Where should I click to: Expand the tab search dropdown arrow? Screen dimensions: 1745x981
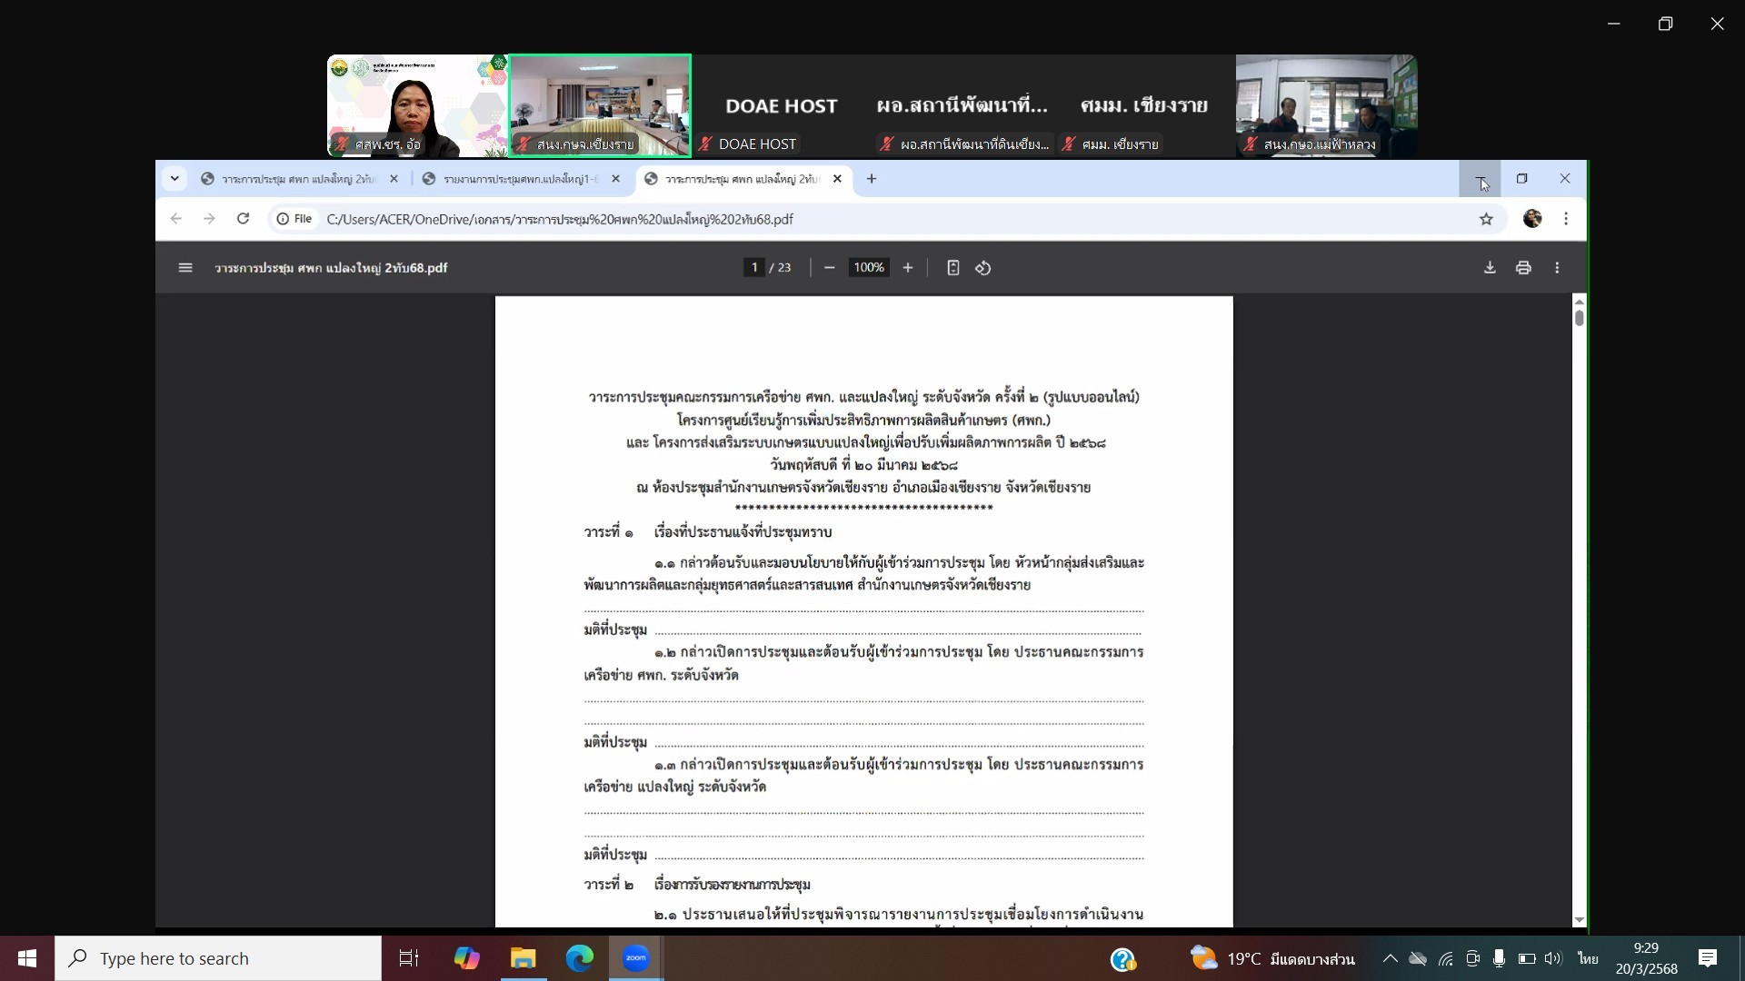[x=174, y=179]
